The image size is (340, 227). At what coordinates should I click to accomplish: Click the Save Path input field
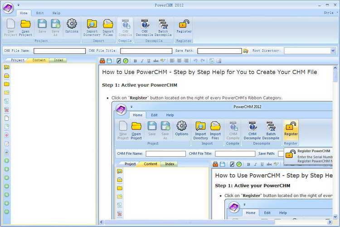click(x=219, y=51)
